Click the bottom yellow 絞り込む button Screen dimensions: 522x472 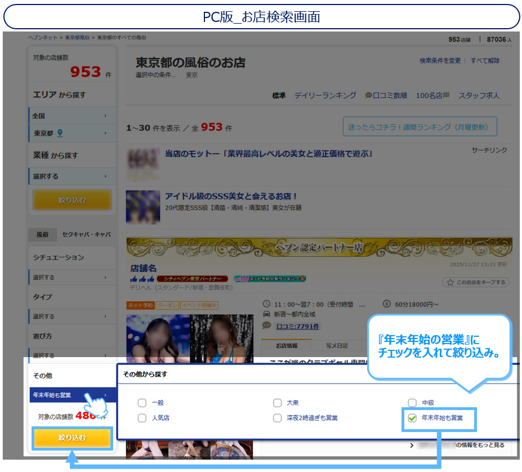pyautogui.click(x=72, y=438)
